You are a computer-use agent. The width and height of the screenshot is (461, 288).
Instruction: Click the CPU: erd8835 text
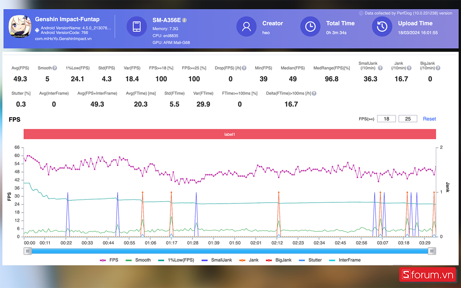pos(165,36)
